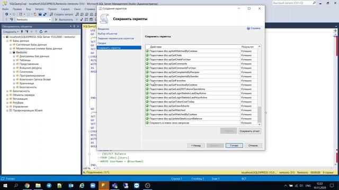Click the refresh icon in Object Explorer
This screenshot has height=190, width=339.
click(x=41, y=32)
